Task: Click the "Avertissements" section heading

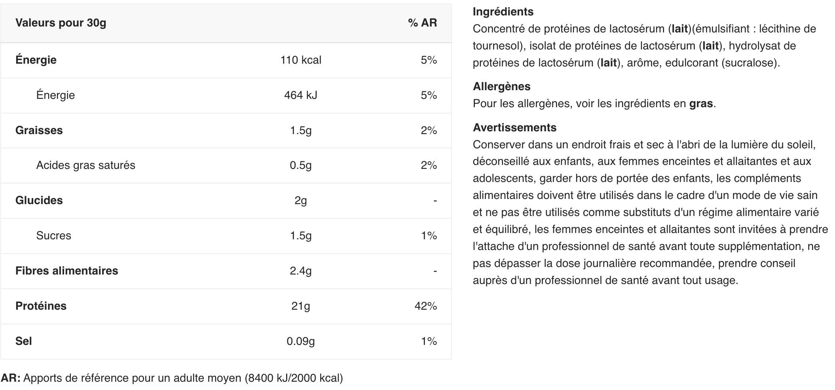Action: pyautogui.click(x=514, y=128)
